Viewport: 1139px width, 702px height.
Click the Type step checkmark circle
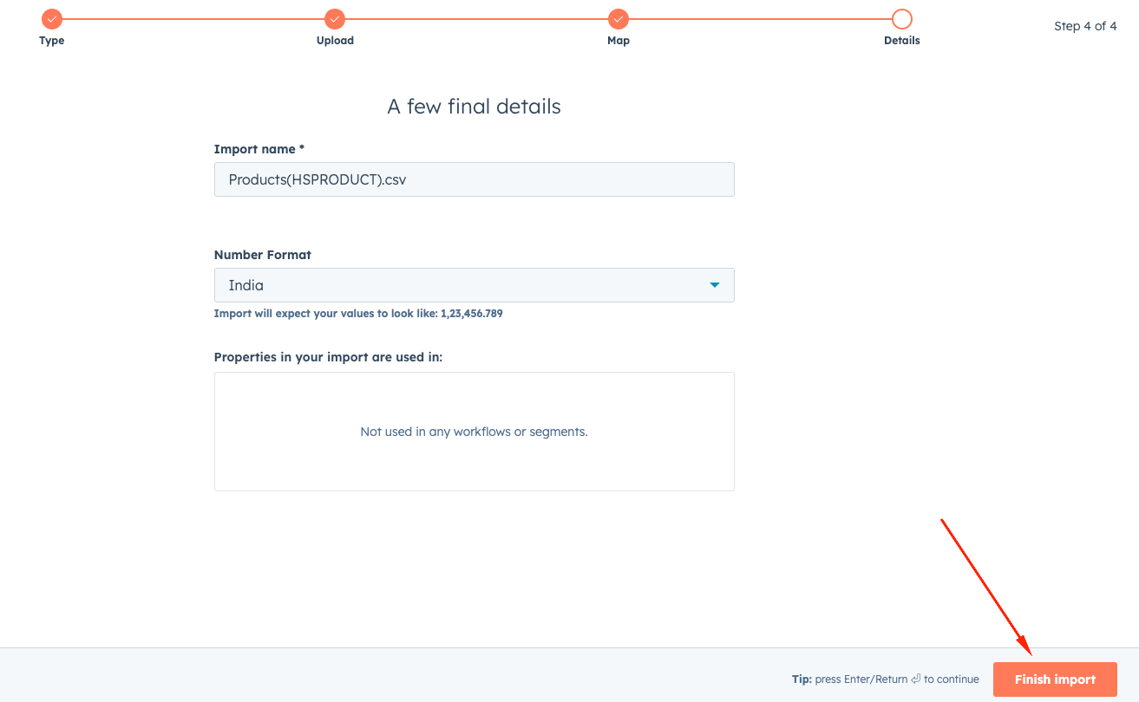click(52, 18)
